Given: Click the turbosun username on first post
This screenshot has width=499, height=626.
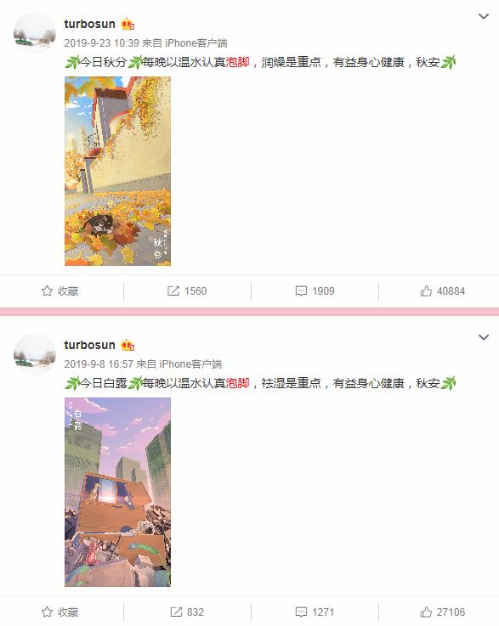Looking at the screenshot, I should point(90,24).
